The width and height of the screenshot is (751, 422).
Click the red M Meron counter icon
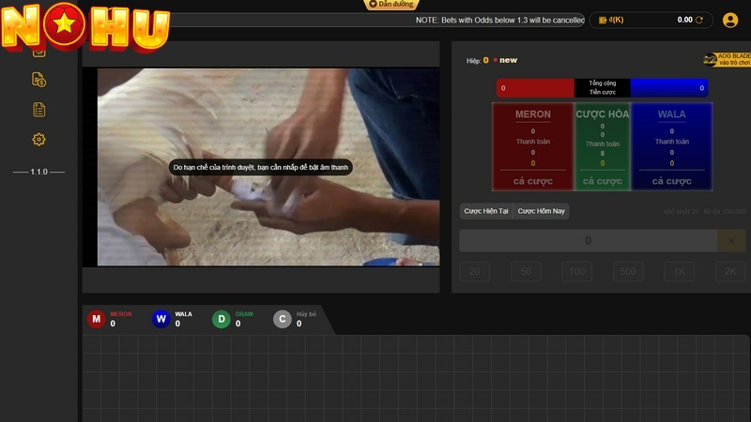click(x=97, y=319)
